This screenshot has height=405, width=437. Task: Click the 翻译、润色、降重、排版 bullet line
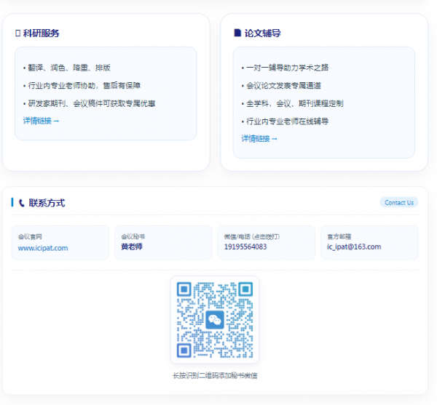(67, 68)
